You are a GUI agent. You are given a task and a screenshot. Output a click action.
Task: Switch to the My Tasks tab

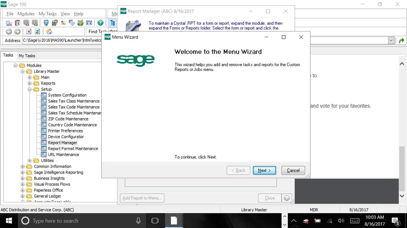point(27,55)
